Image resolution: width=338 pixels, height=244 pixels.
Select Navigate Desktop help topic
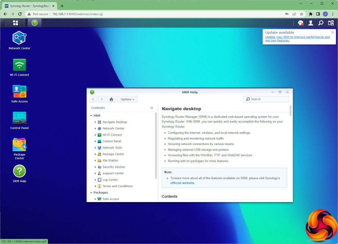(115, 122)
